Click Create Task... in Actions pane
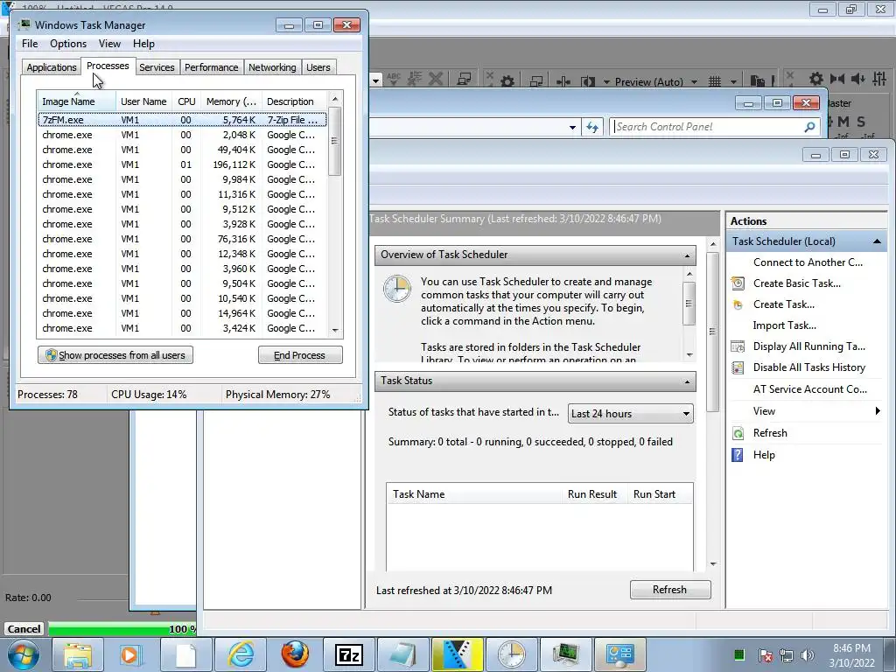Viewport: 896px width, 672px height. [x=783, y=304]
